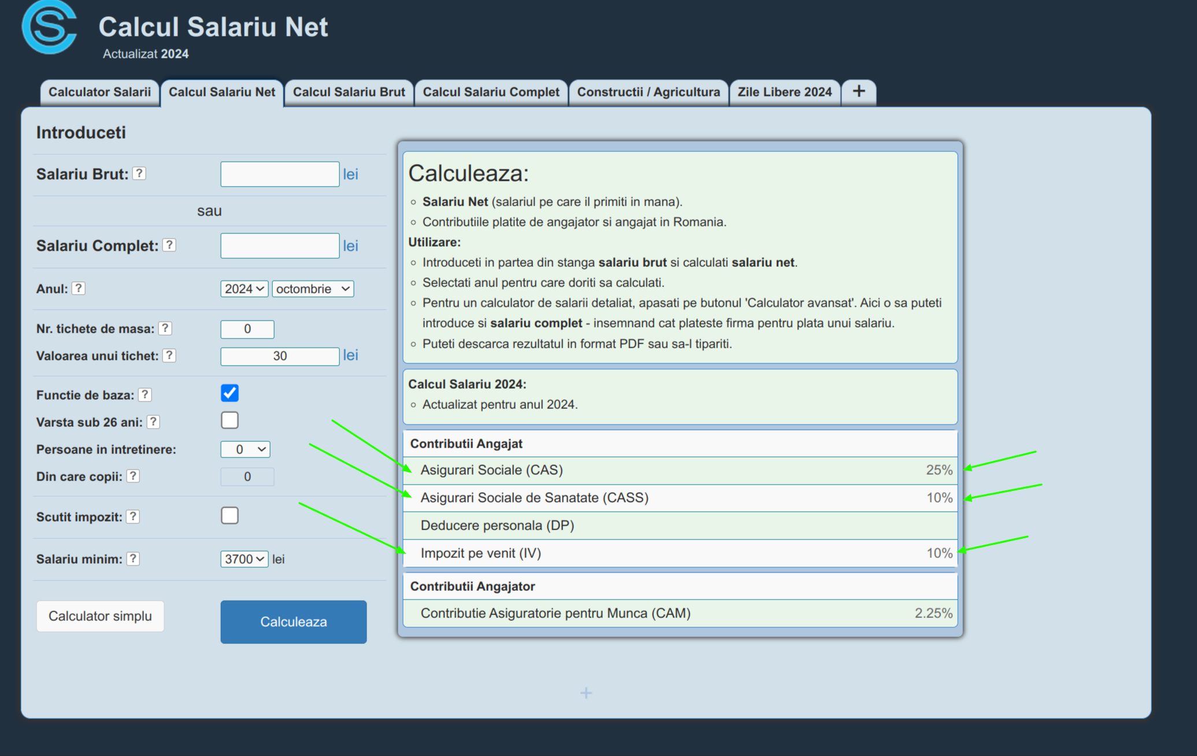Click help icon beside Salariu Complet

point(169,245)
